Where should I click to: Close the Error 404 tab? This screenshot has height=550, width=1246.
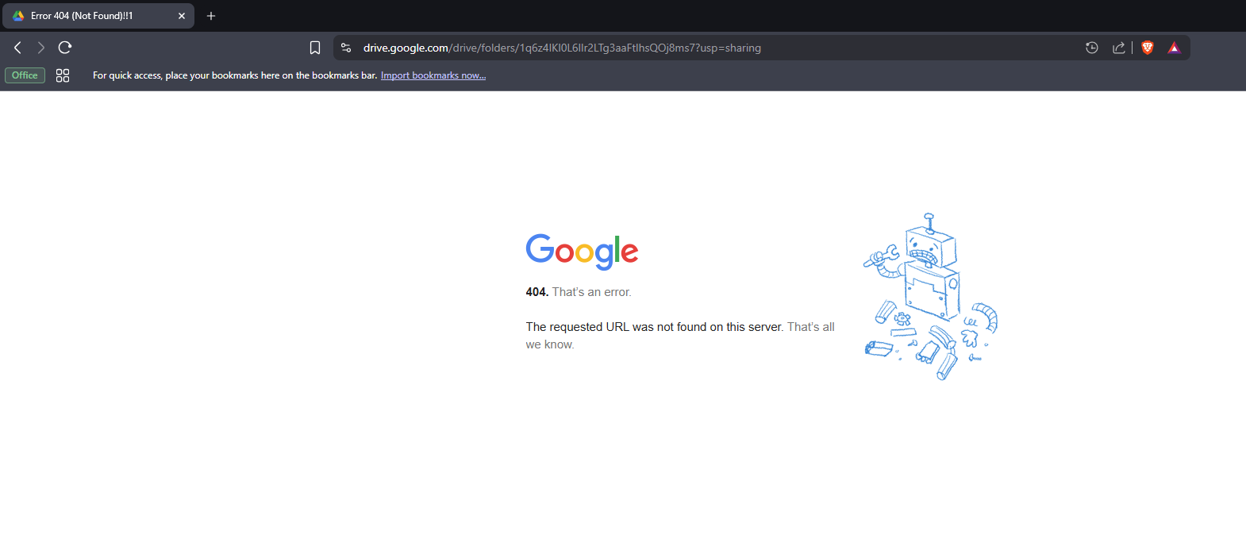tap(182, 16)
